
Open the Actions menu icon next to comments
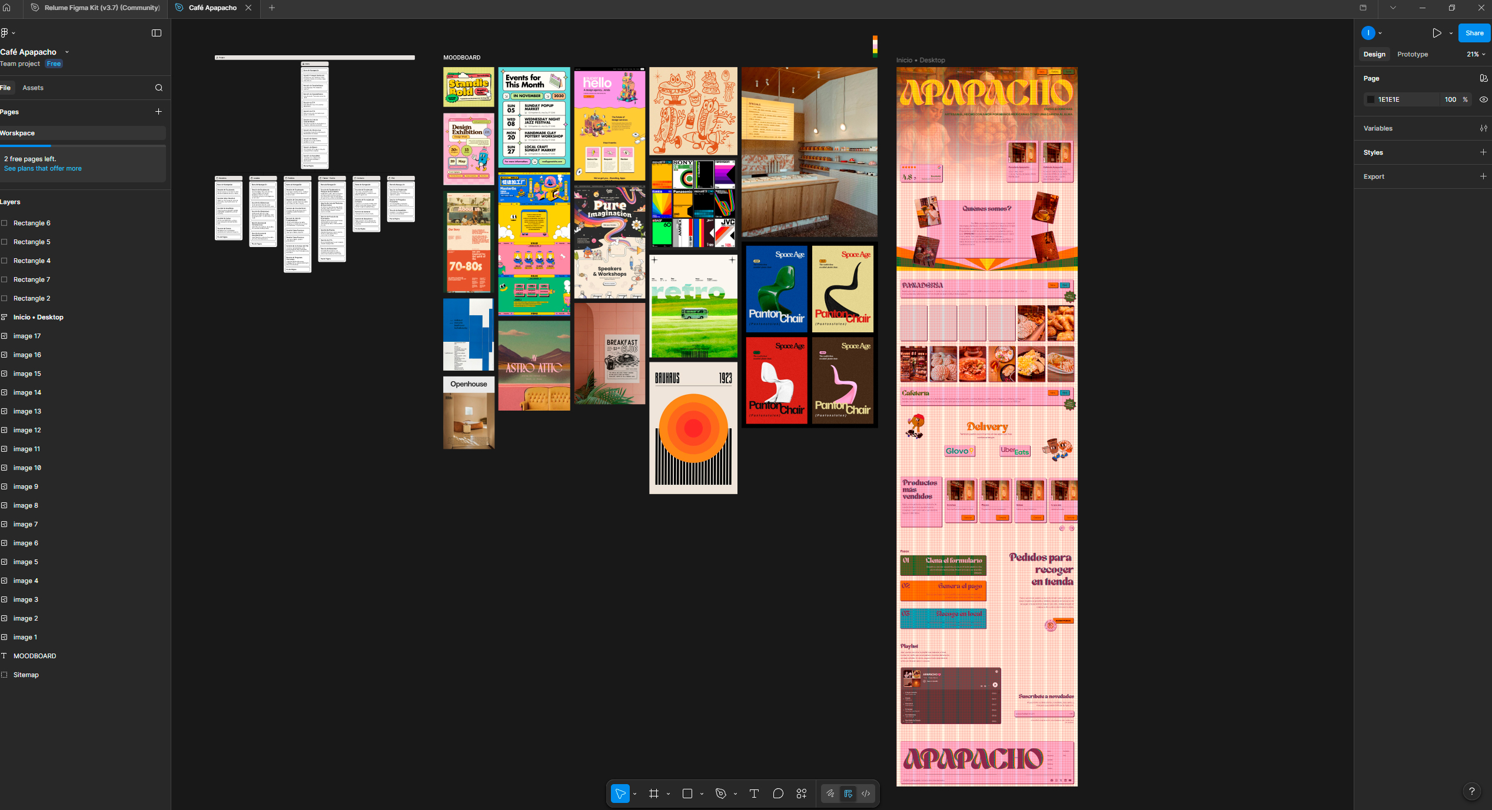801,793
